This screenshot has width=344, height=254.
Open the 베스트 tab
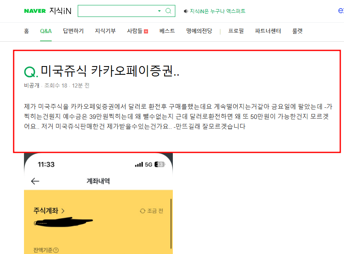pos(167,31)
